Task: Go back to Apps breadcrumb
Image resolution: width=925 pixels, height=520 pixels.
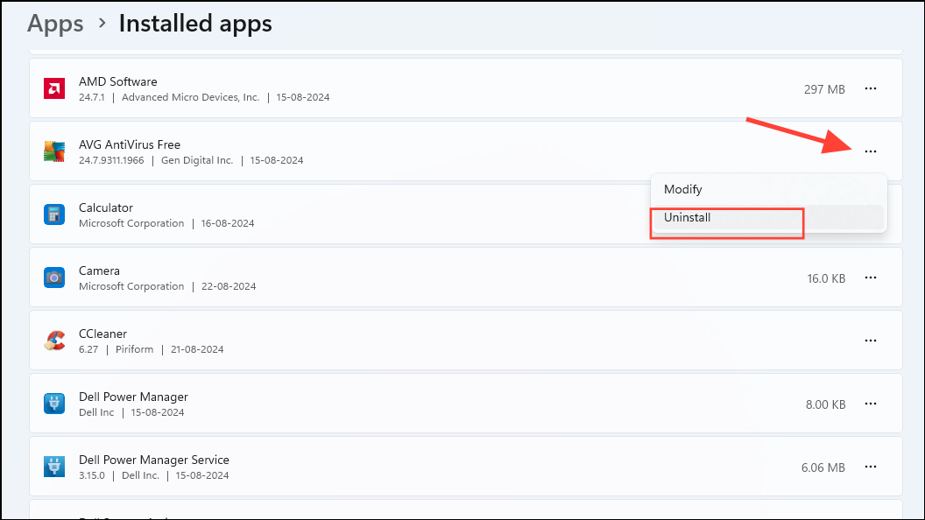Action: 55,24
